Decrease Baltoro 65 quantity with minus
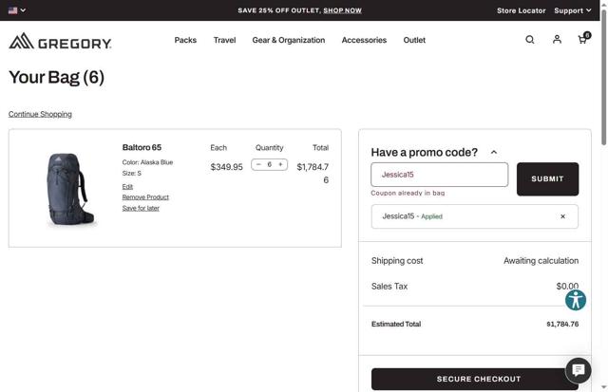Viewport: 608px width, 392px height. tap(258, 164)
